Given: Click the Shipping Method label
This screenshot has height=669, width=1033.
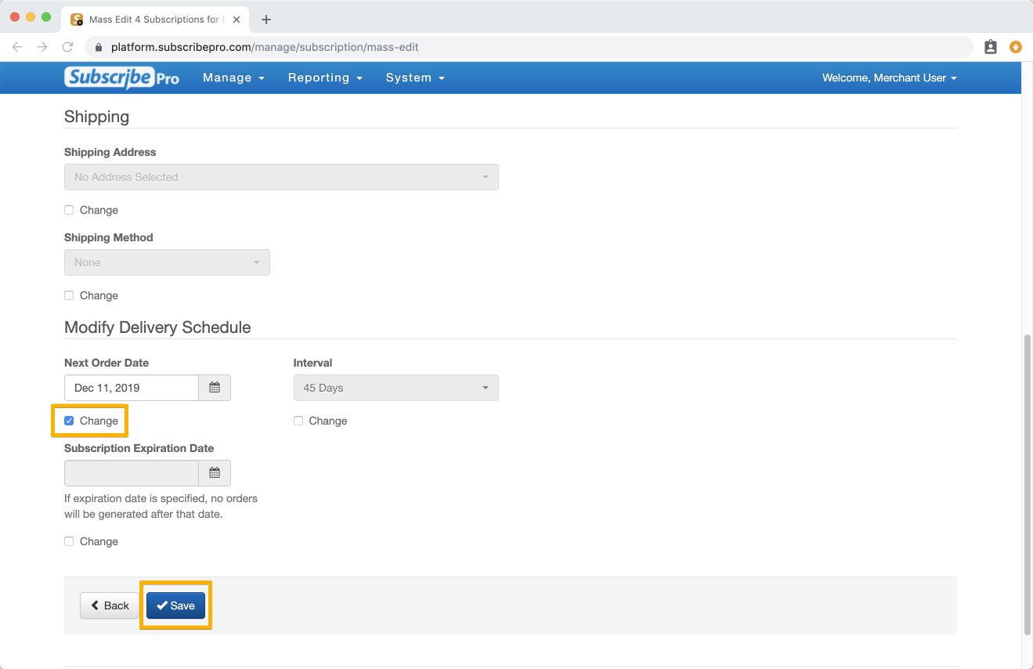Looking at the screenshot, I should click(109, 237).
